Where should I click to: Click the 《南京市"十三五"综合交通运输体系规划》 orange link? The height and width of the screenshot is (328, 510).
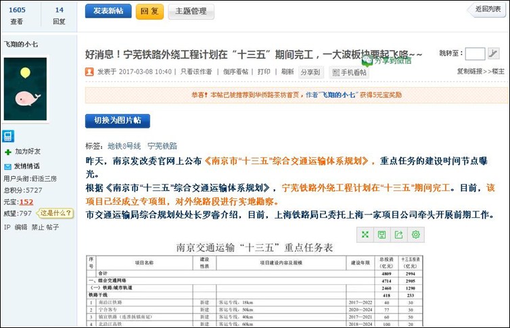[x=286, y=161]
